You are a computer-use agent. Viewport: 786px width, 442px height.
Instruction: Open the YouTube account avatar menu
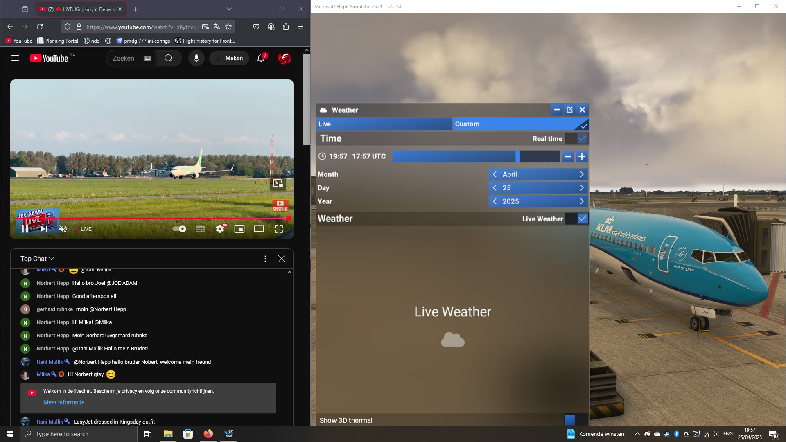point(285,58)
